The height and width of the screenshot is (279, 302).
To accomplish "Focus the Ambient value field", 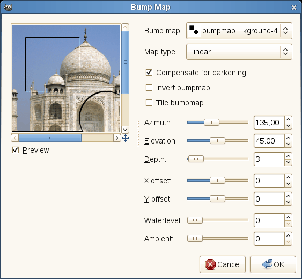I will tap(269, 239).
